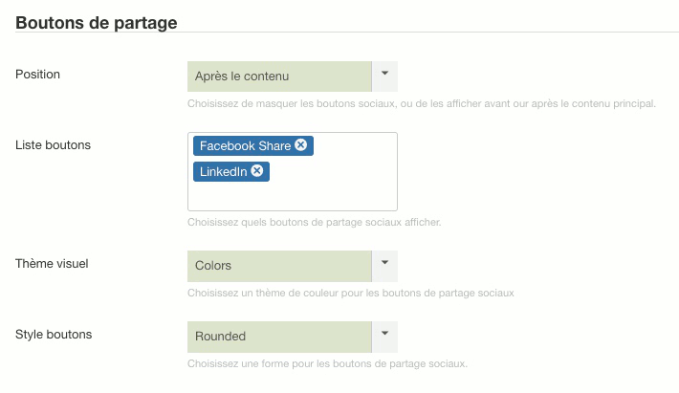The image size is (679, 393).
Task: Click the 'Boutons de partage' section heading
Action: [97, 23]
